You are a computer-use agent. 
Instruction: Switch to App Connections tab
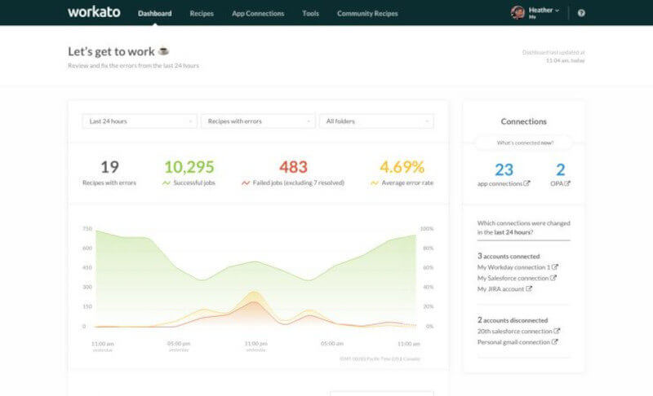258,14
